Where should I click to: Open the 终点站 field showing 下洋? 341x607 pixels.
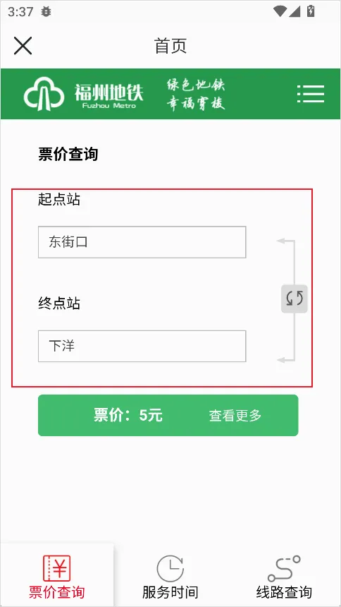[x=142, y=346]
